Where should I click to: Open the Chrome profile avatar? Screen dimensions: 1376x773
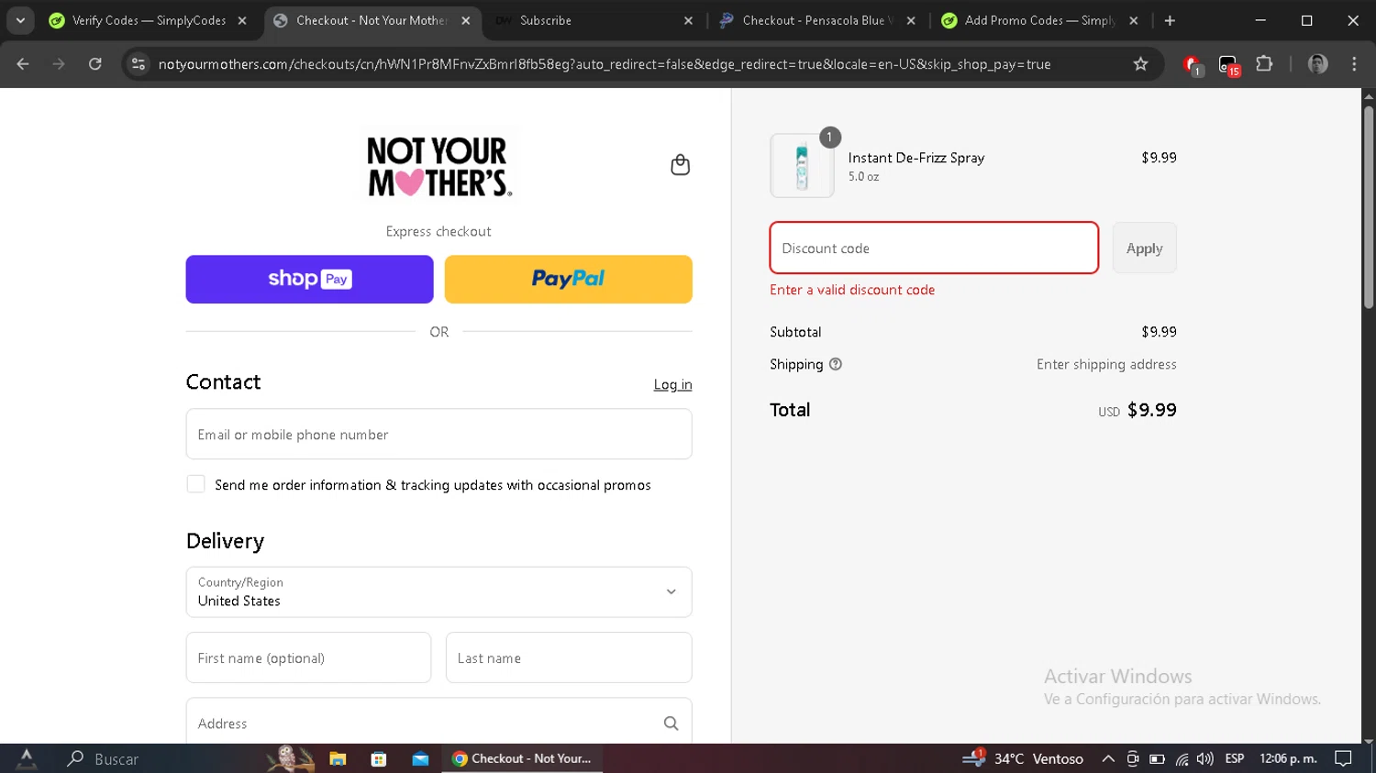pyautogui.click(x=1317, y=64)
